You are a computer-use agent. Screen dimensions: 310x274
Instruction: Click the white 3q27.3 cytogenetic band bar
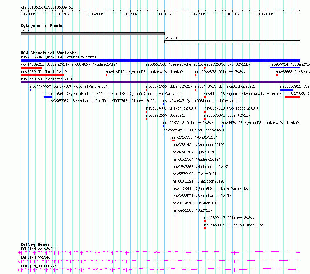coord(232,42)
